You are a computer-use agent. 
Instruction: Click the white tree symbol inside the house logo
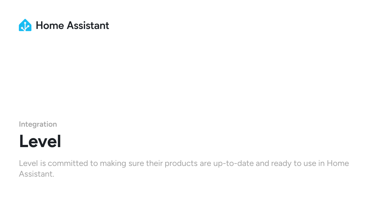tap(25, 26)
